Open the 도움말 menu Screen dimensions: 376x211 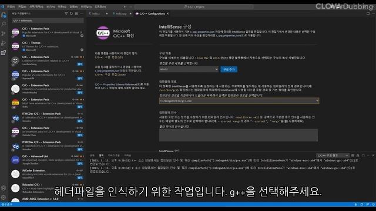[x=100, y=6]
